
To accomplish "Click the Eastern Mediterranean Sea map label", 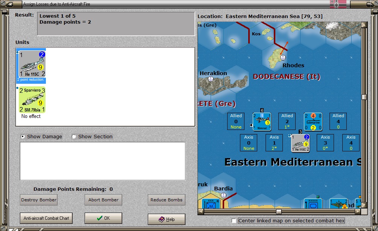I will pos(293,162).
